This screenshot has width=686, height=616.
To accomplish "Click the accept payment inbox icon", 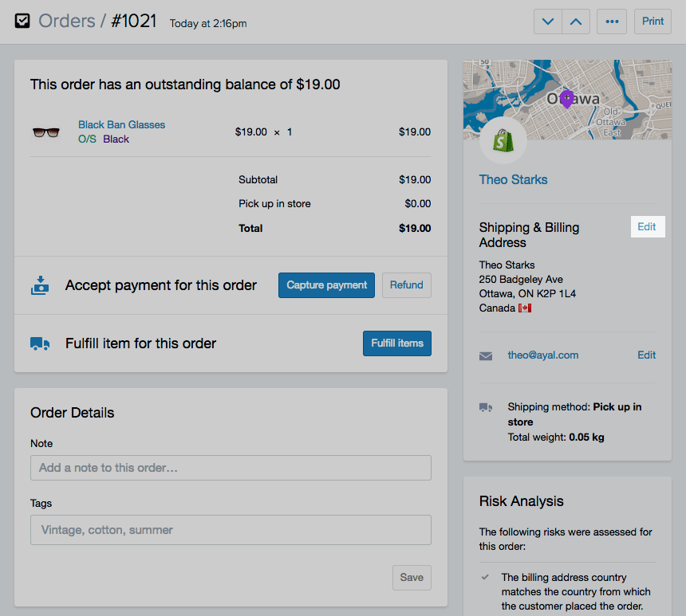I will coord(40,285).
